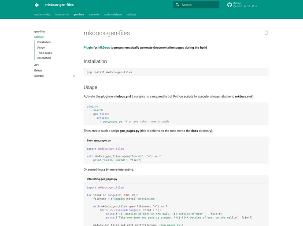Click the Installation heading
Image resolution: width=303 pixels, height=226 pixels.
[95, 61]
